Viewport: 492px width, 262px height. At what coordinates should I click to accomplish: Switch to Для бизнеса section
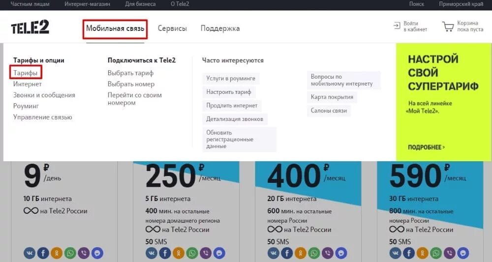(x=140, y=4)
